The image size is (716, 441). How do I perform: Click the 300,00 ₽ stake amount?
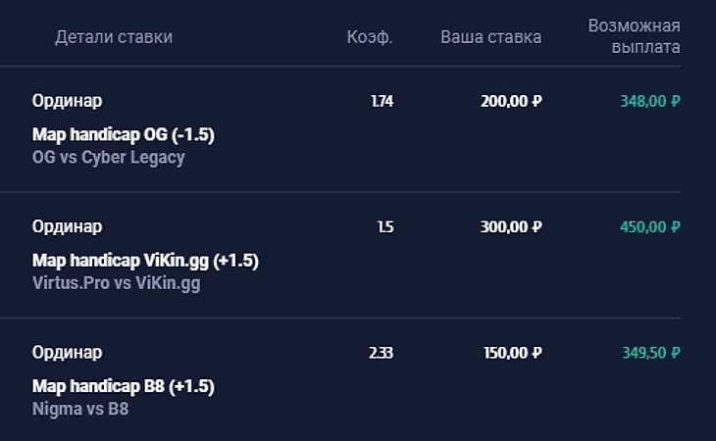coord(511,226)
